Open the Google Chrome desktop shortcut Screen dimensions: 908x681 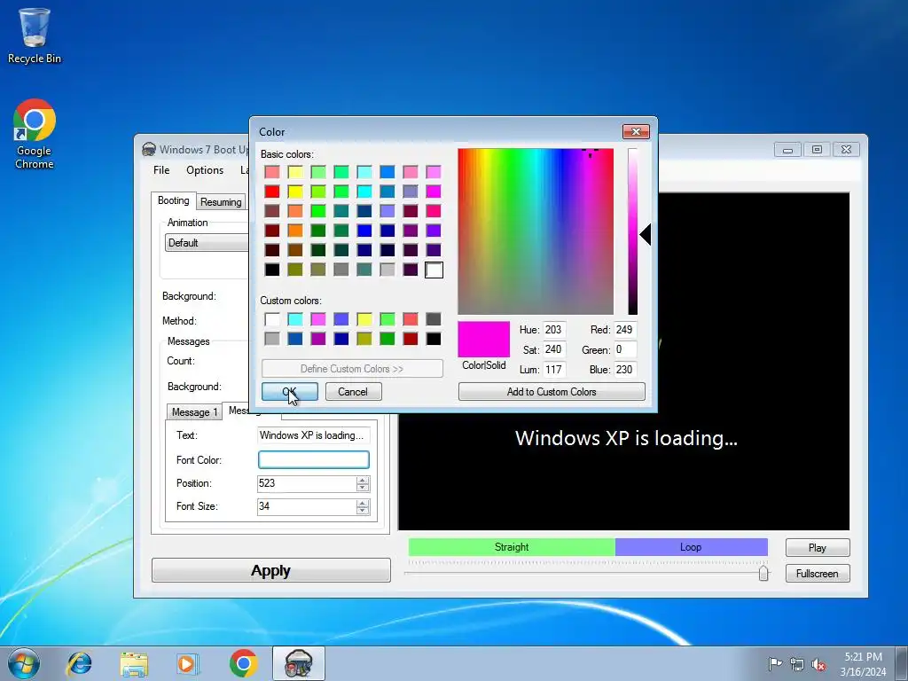click(35, 134)
